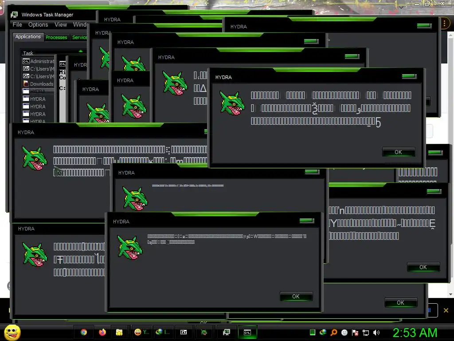Open the 7z taskbar button
The width and height of the screenshot is (454, 341).
coord(184,332)
